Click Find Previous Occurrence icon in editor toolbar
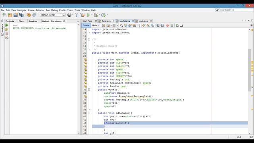This screenshot has width=254, height=143. click(x=125, y=25)
